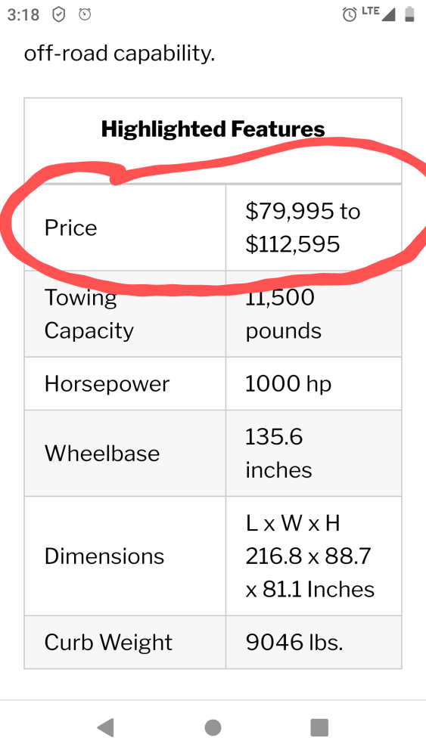Select the Highlighted Features table header
Screen dimensions: 426x756
pyautogui.click(x=213, y=129)
